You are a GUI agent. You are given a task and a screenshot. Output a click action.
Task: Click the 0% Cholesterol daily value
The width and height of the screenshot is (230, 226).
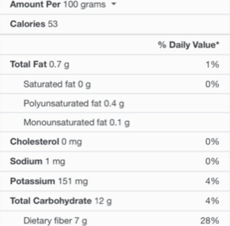pyautogui.click(x=212, y=142)
